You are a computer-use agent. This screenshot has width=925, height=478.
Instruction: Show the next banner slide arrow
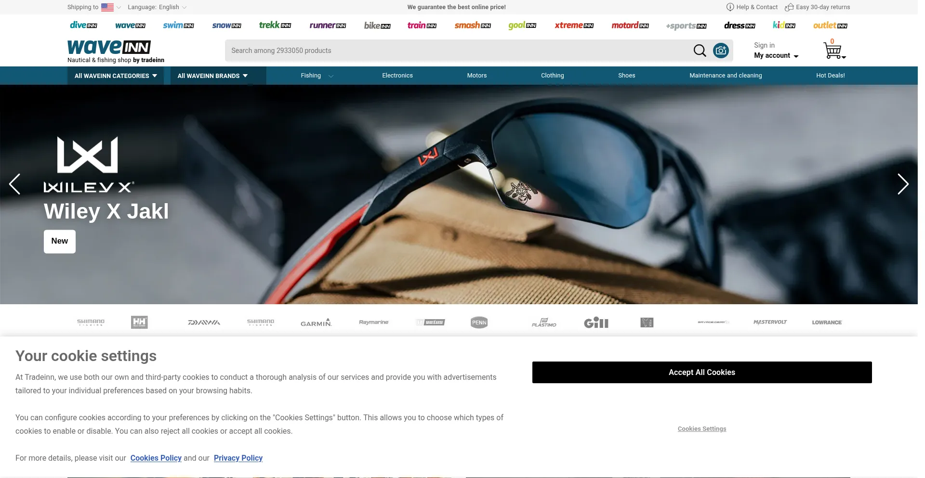(902, 184)
